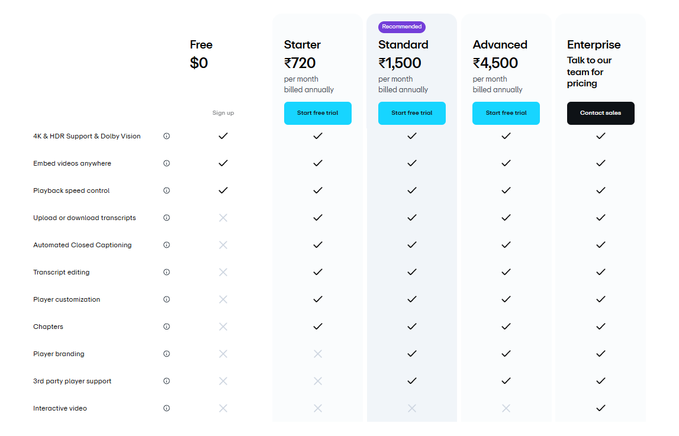Start free trial for Advanced plan
This screenshot has width=679, height=436.
pyautogui.click(x=506, y=114)
